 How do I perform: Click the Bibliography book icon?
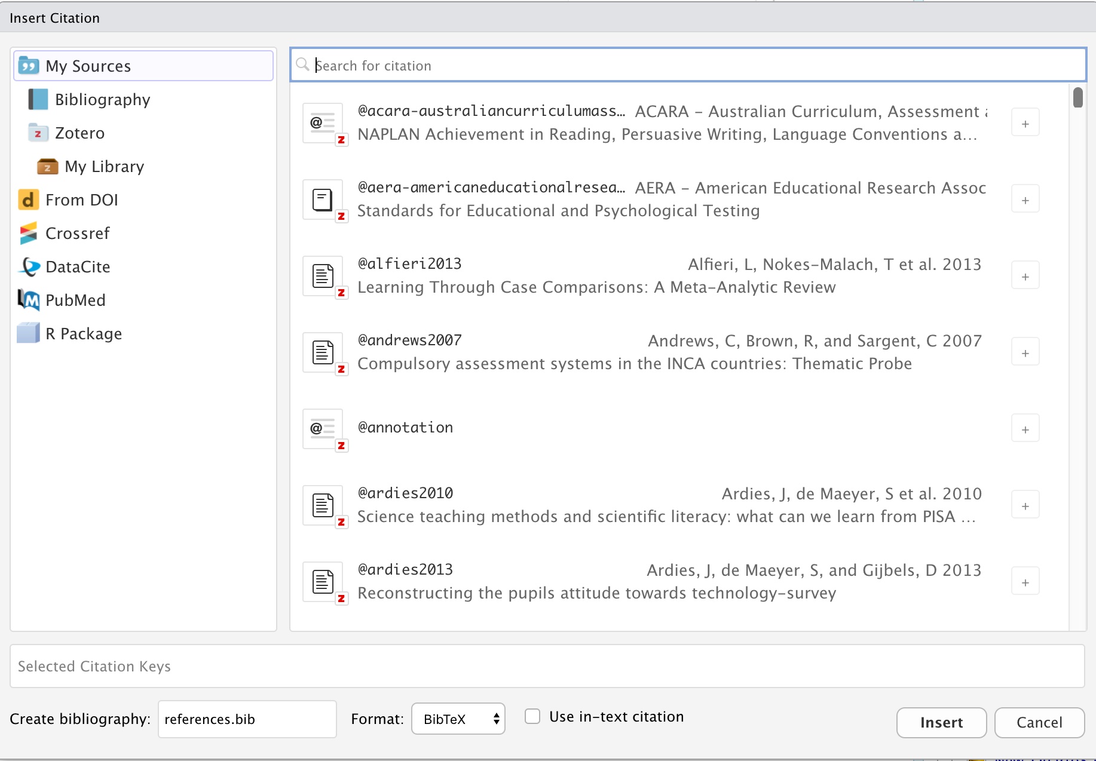pyautogui.click(x=38, y=99)
